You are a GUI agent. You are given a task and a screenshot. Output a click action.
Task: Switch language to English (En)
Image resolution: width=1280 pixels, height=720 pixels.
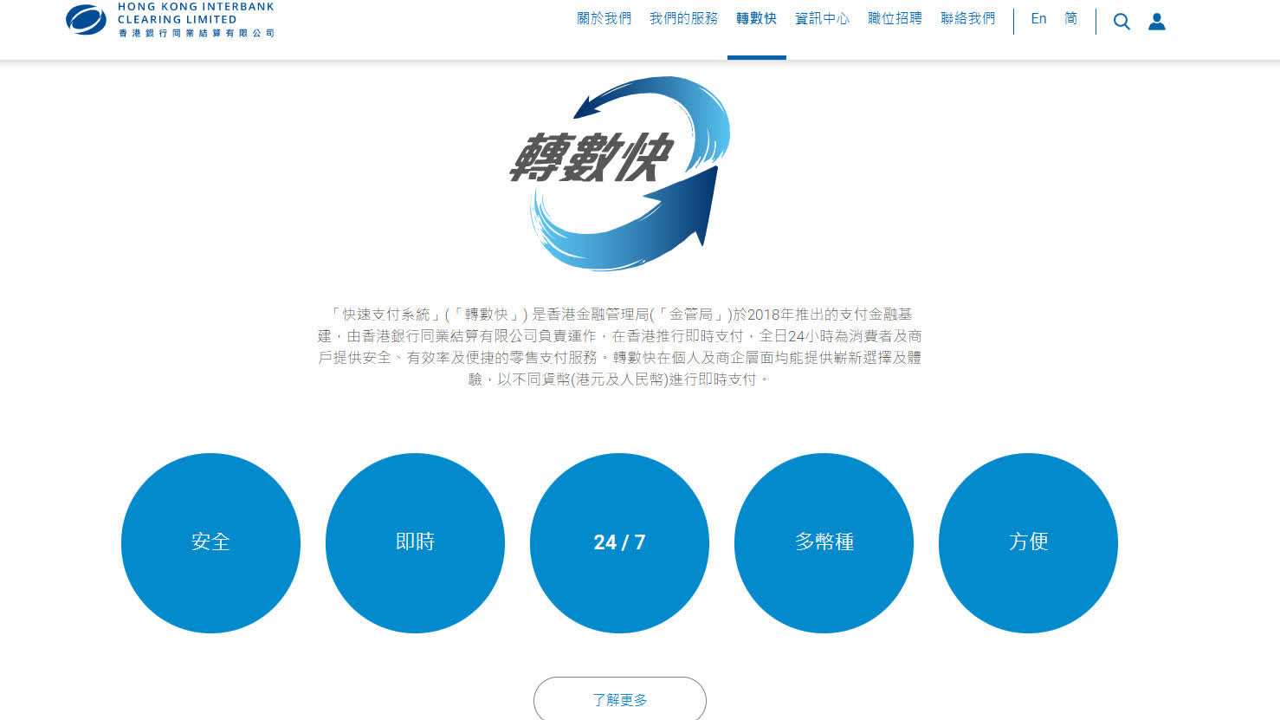click(1038, 18)
